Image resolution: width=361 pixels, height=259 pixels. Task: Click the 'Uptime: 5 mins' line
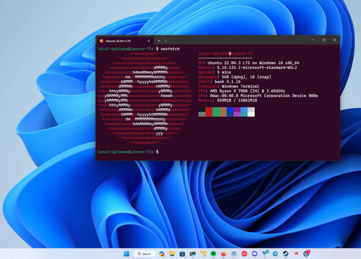215,72
